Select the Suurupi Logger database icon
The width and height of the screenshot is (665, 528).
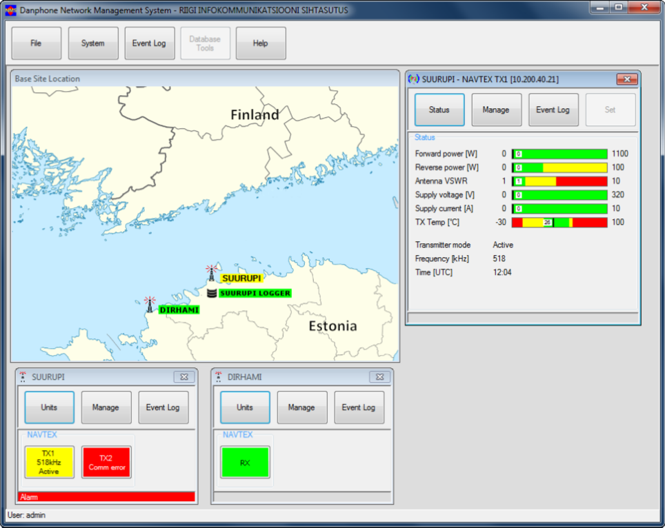pyautogui.click(x=212, y=293)
